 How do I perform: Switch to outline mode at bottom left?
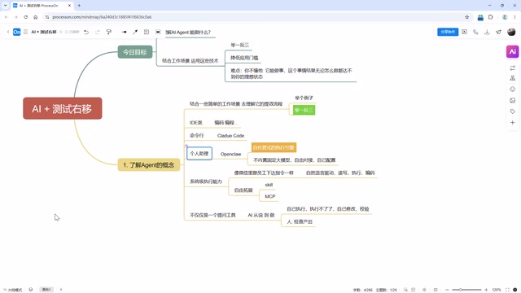(x=13, y=290)
